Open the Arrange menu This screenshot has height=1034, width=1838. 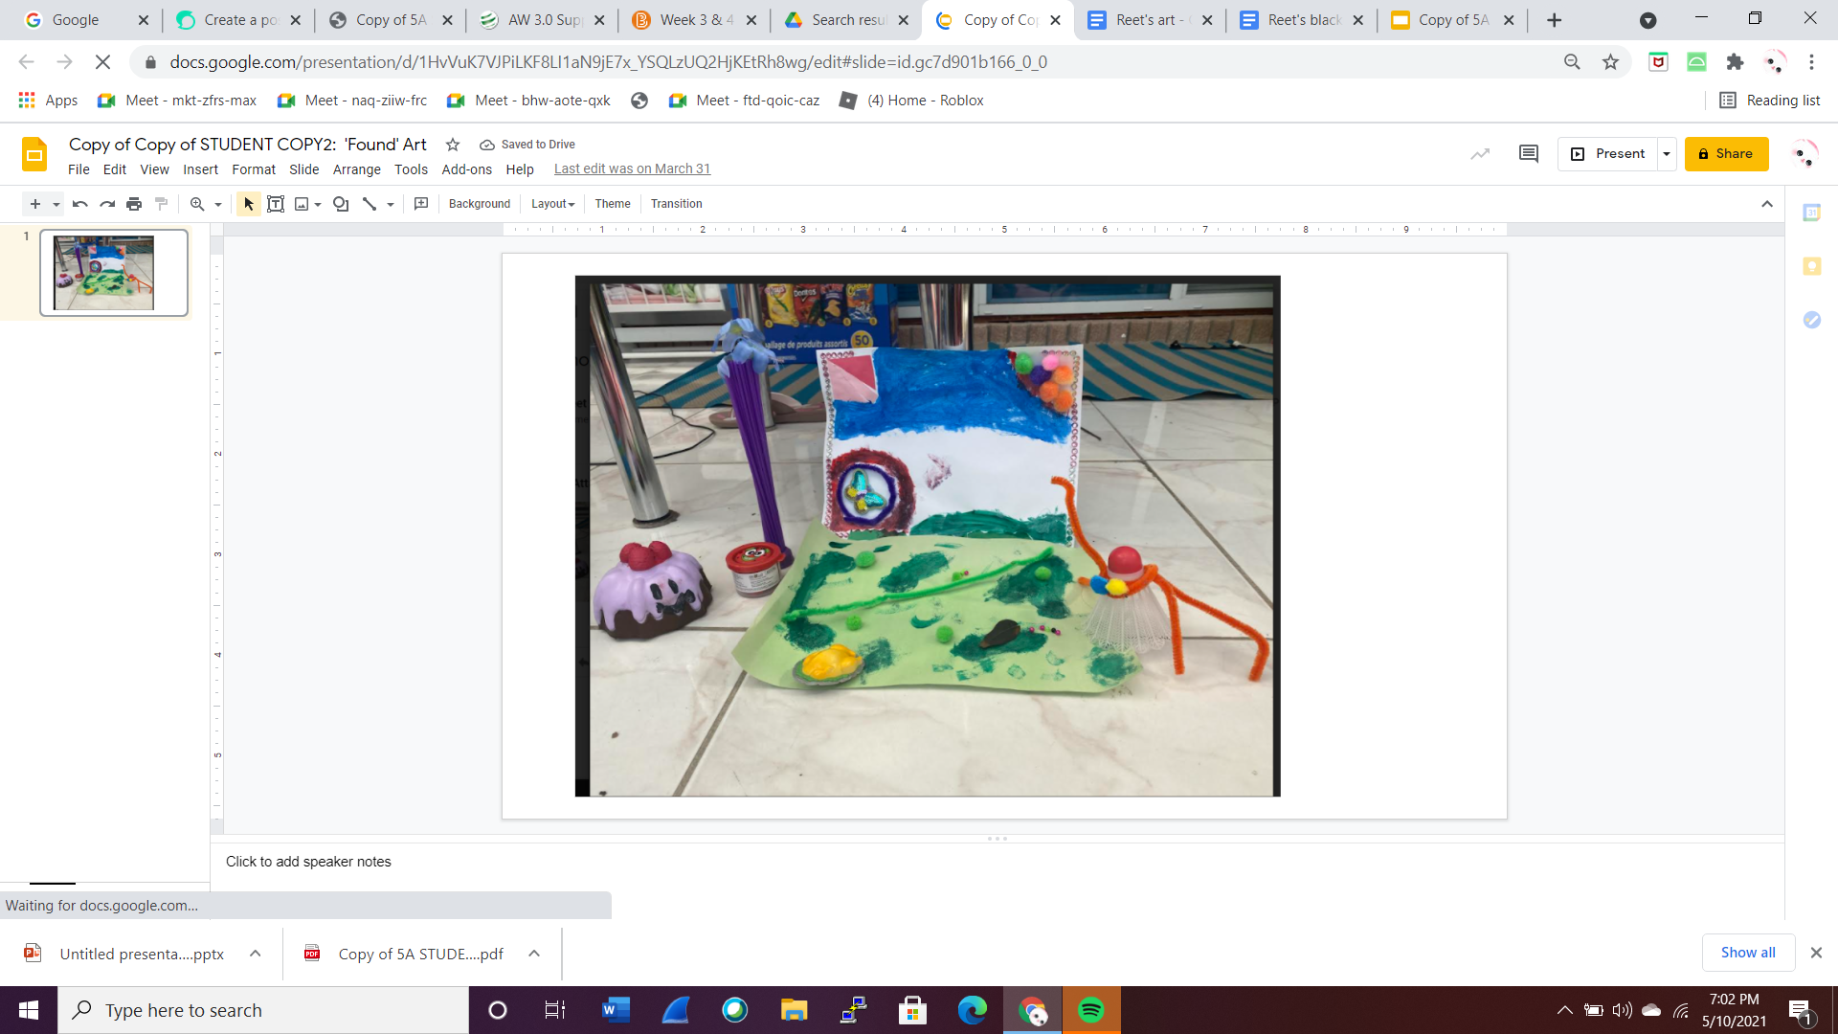[x=357, y=169]
